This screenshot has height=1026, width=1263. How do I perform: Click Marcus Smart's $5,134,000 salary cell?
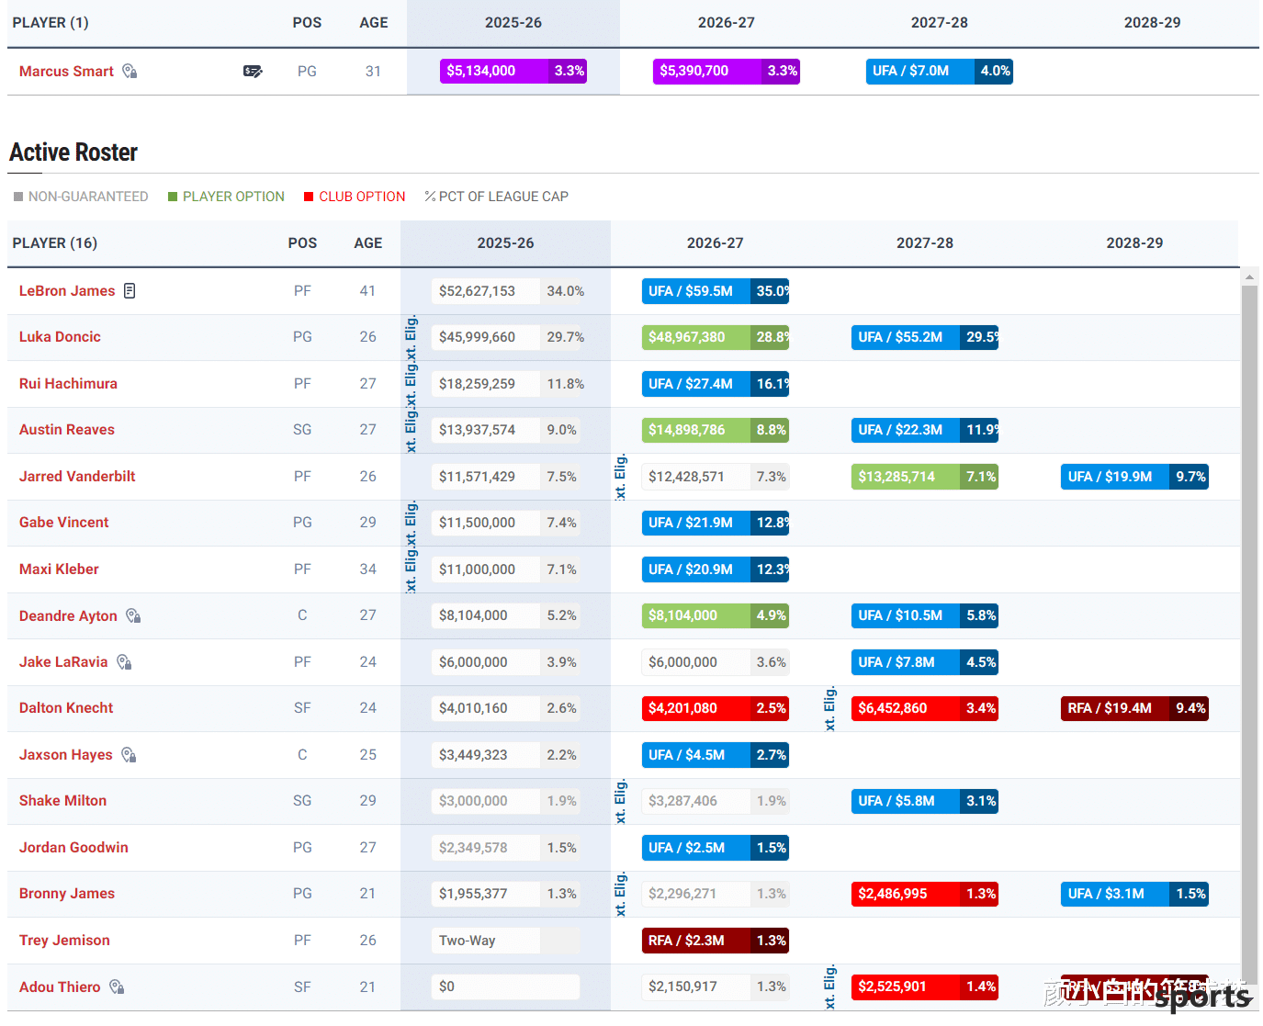pos(513,71)
